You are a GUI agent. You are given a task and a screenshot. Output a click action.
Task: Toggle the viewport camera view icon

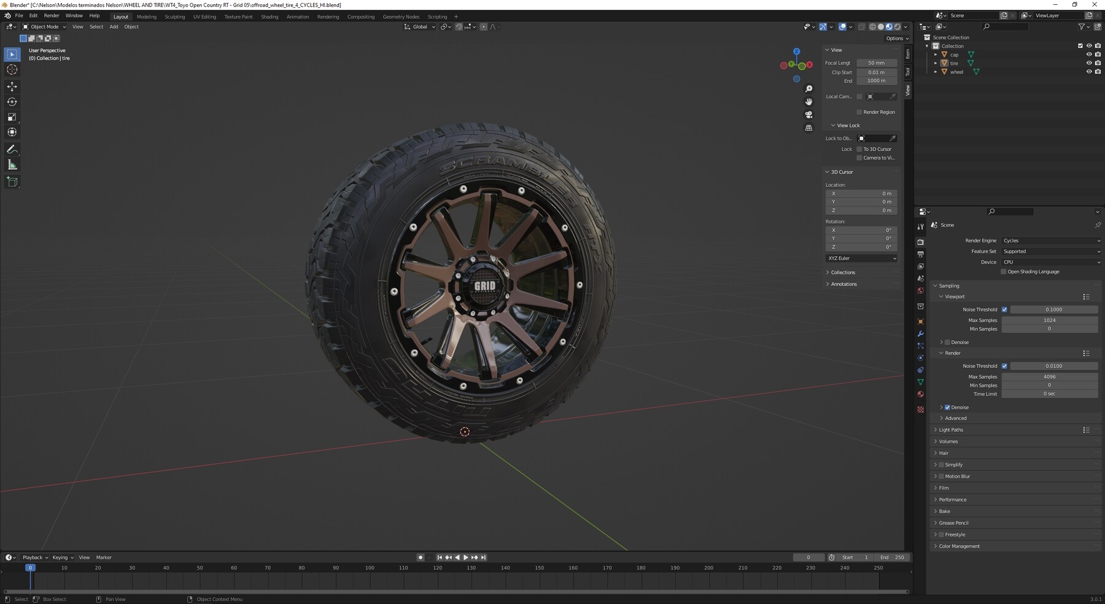coord(809,115)
